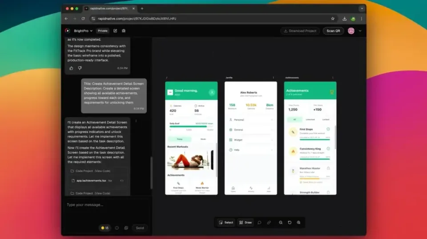Click the circular info icon near Send
Image resolution: width=427 pixels, height=239 pixels.
[x=117, y=228]
